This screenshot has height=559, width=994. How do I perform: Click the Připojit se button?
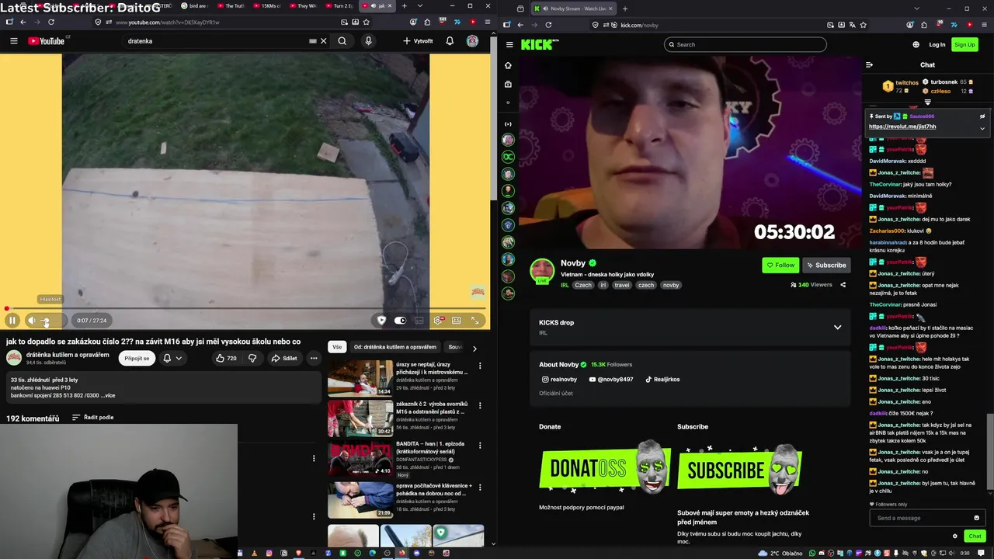click(137, 358)
